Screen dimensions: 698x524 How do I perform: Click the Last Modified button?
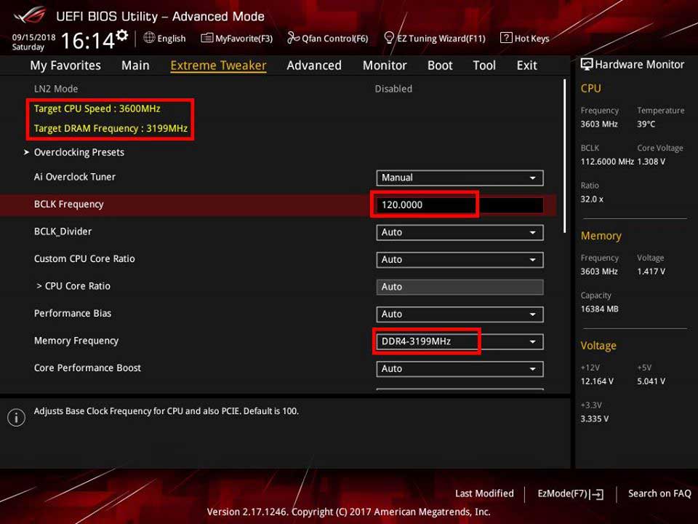coord(484,493)
